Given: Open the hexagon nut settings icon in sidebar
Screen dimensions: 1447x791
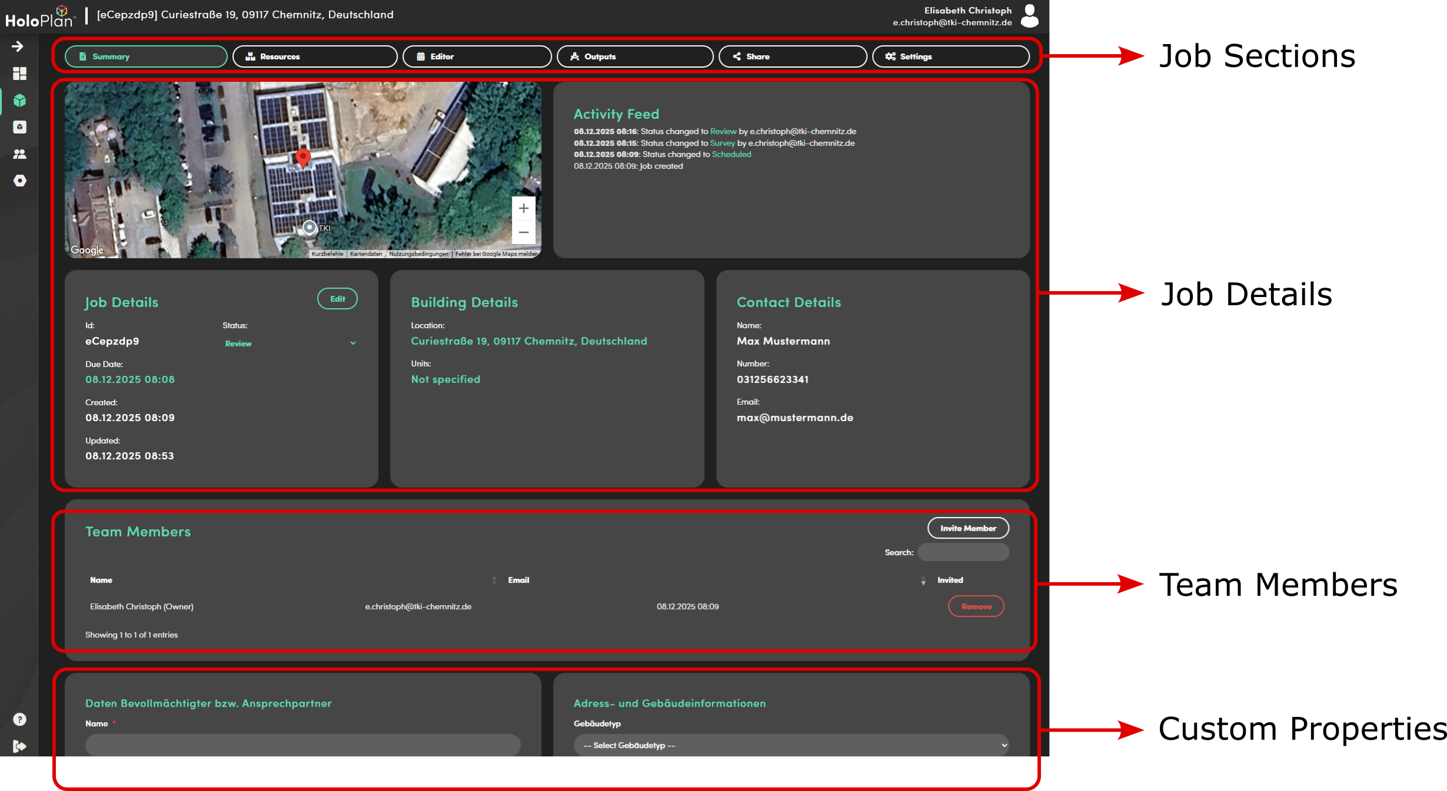Looking at the screenshot, I should [x=19, y=181].
